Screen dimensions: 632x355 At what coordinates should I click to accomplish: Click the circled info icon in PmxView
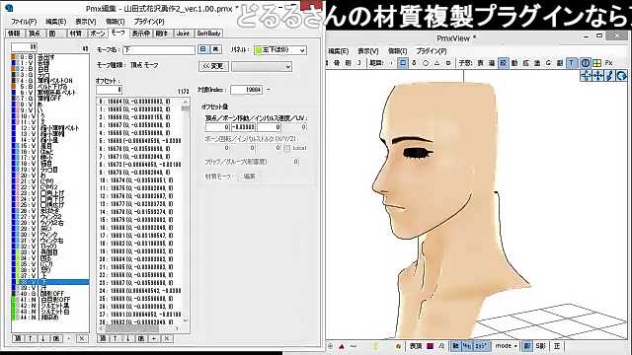click(586, 63)
